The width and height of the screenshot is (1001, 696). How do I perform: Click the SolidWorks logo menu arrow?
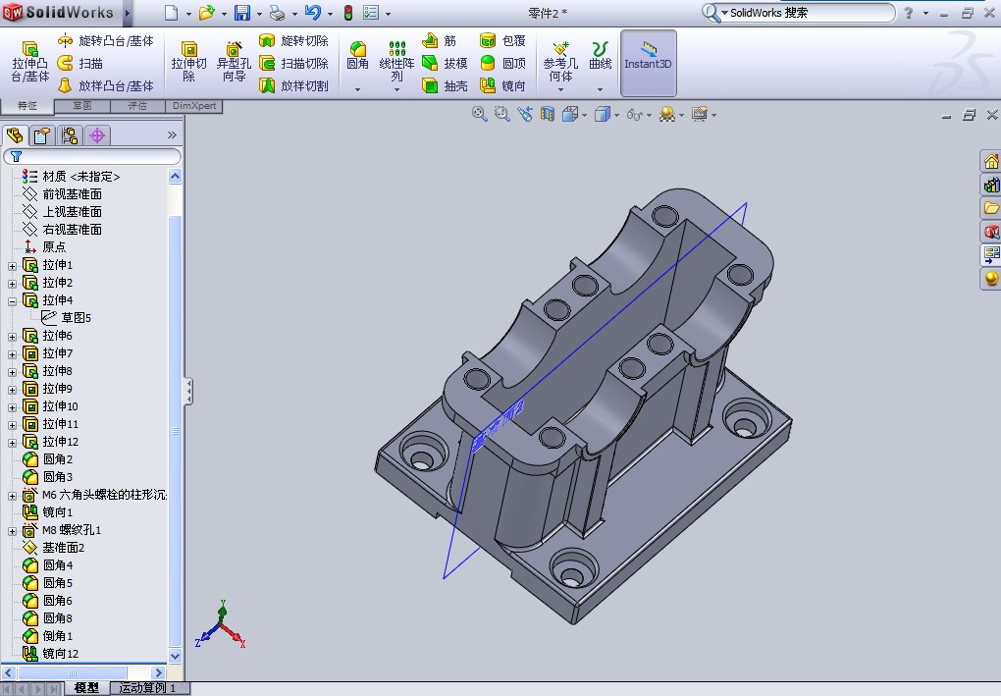pyautogui.click(x=128, y=13)
